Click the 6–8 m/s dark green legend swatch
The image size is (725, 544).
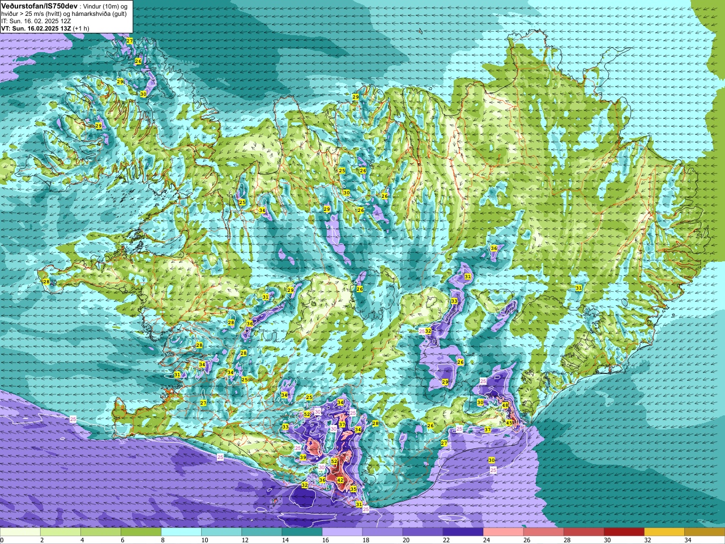[141, 532]
